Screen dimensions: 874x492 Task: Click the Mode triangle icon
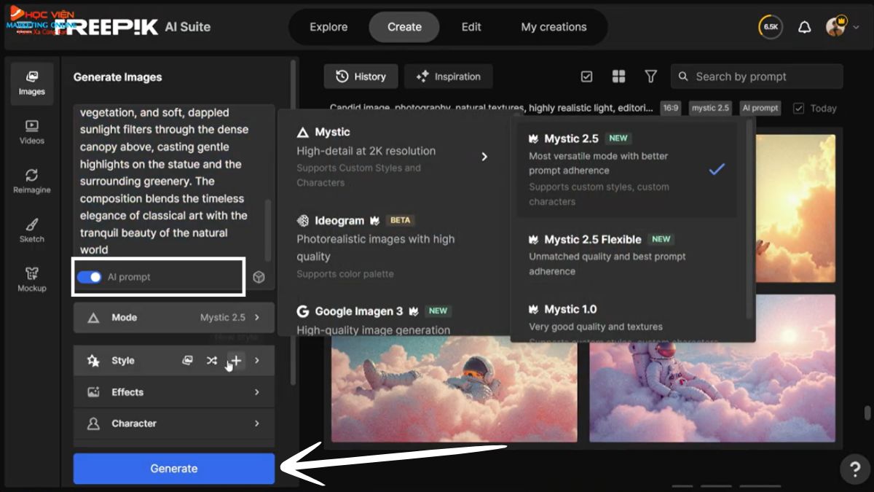coord(93,318)
